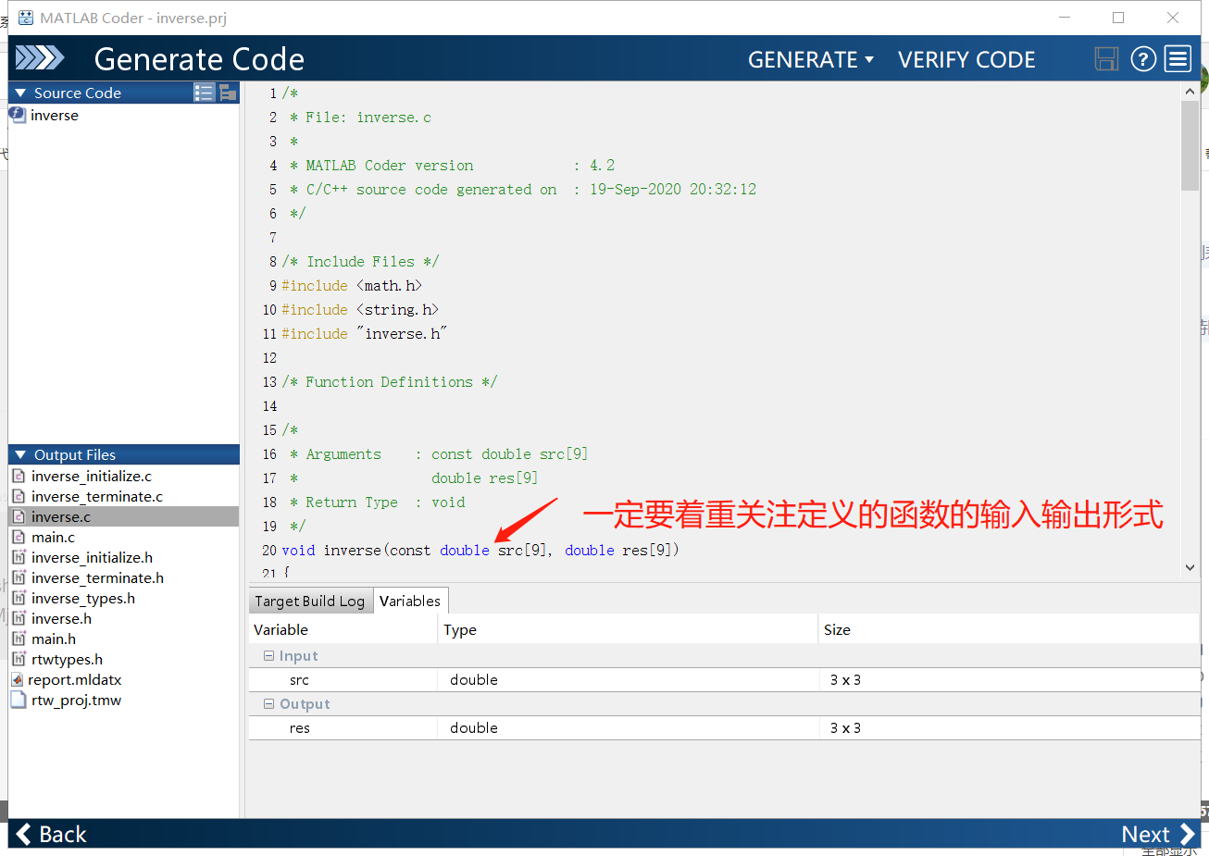Screen dimensions: 1209x856
Task: Switch Source Code to list view icon
Action: [204, 93]
